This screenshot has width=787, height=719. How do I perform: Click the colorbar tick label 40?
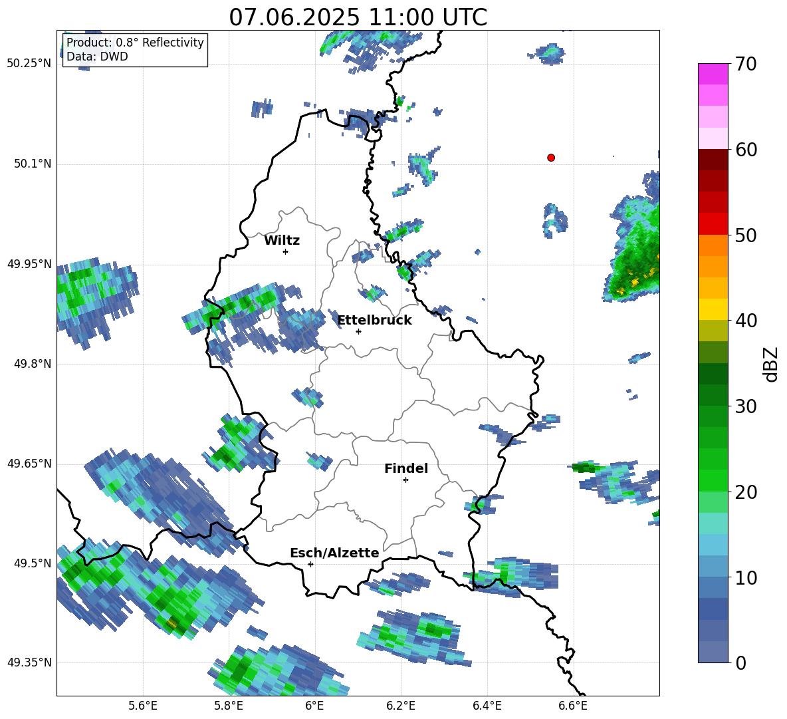(x=746, y=321)
